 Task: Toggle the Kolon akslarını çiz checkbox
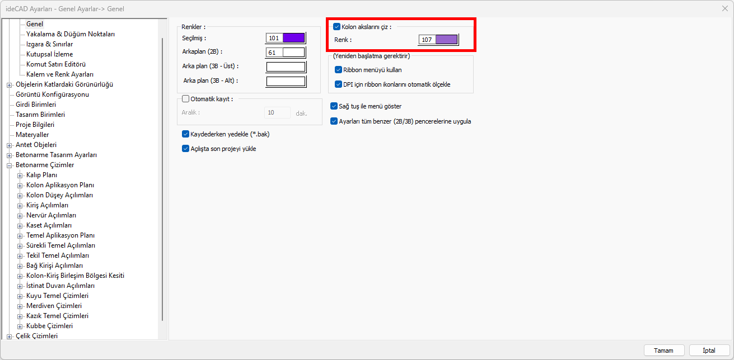click(336, 26)
